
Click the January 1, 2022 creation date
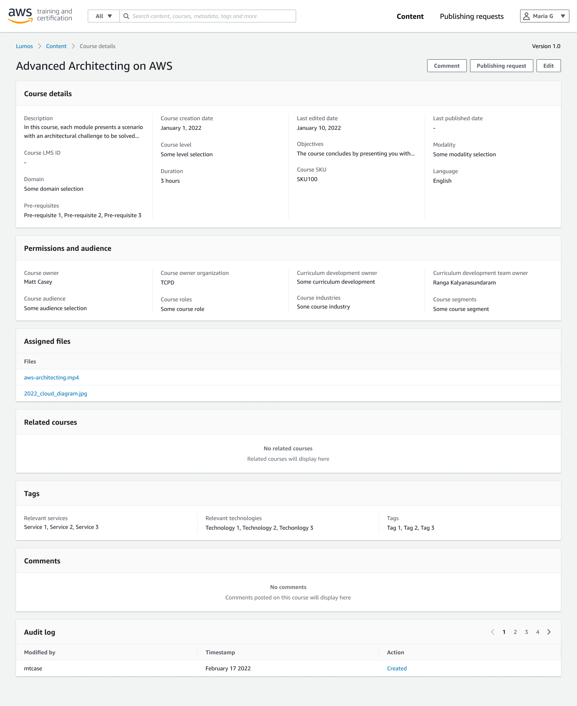[181, 128]
